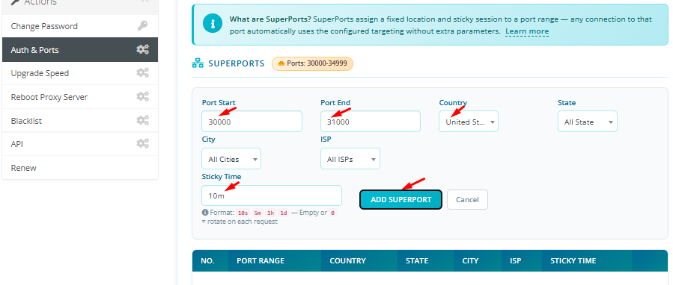Click the gears icon beside Upgrade Speed
The width and height of the screenshot is (673, 285).
[142, 73]
